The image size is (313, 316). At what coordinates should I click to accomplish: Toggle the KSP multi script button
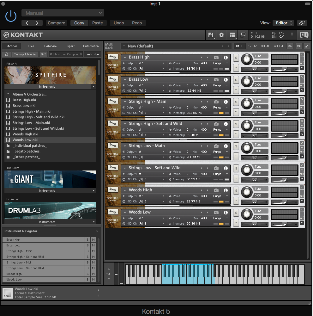click(290, 46)
